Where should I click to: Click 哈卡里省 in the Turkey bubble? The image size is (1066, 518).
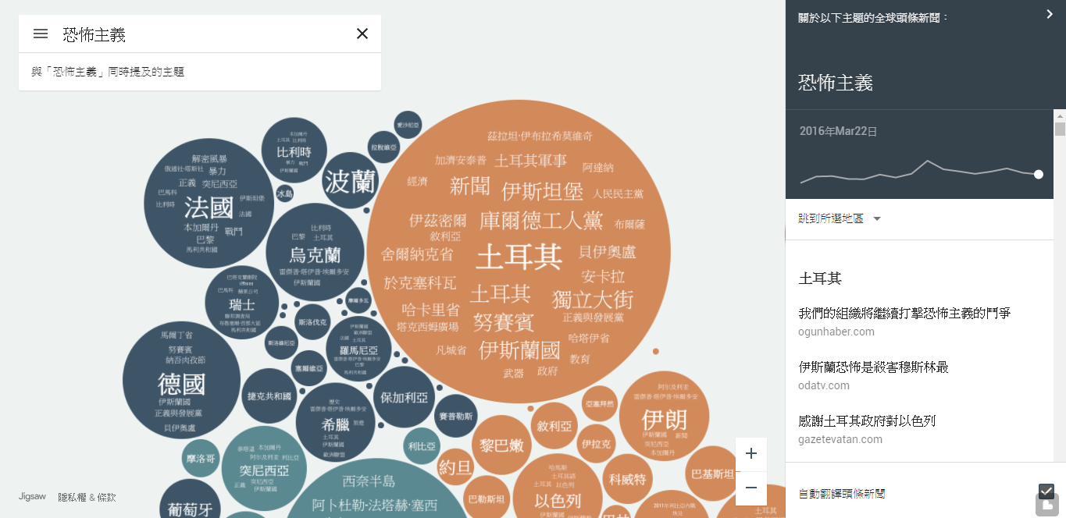tap(430, 310)
